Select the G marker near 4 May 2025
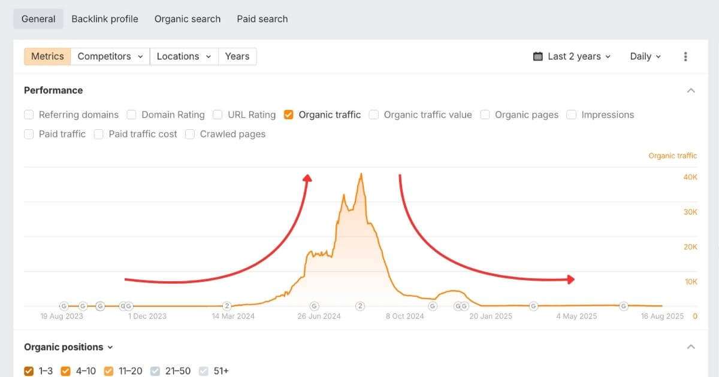The height and width of the screenshot is (377, 719). (x=533, y=306)
